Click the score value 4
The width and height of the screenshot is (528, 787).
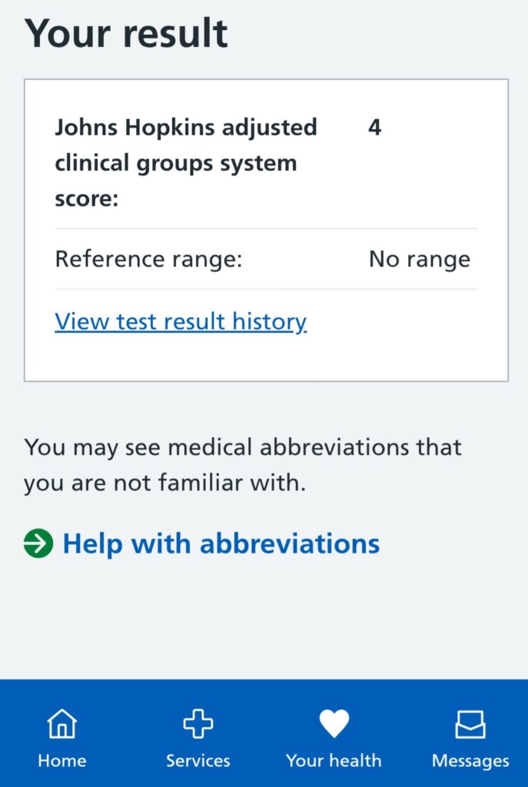pyautogui.click(x=375, y=127)
